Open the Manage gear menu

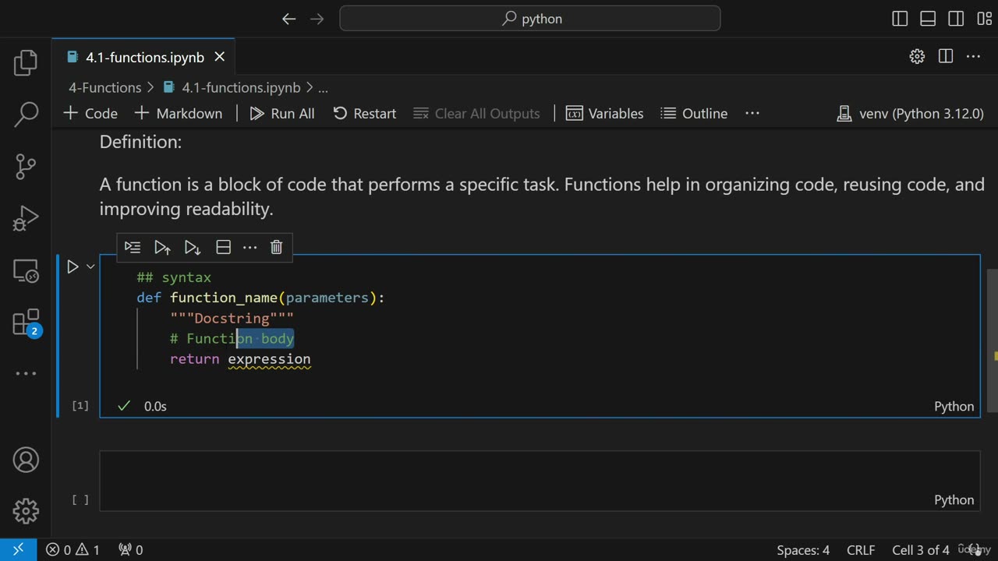tap(26, 511)
